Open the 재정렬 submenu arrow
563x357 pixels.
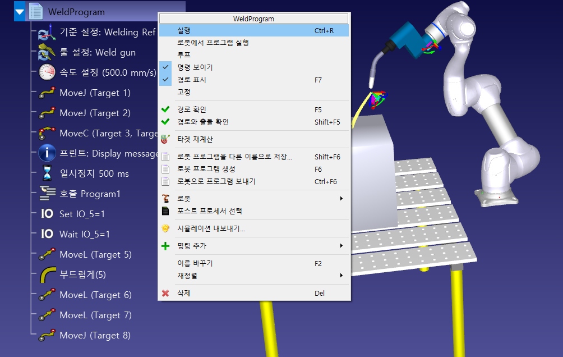click(x=342, y=276)
